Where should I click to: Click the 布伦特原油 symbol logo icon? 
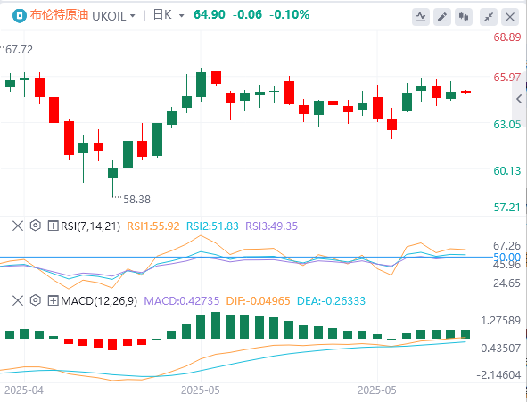click(19, 16)
